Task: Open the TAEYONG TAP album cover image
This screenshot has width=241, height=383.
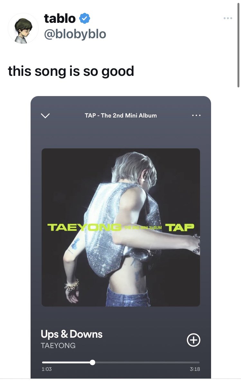Action: pos(121,227)
